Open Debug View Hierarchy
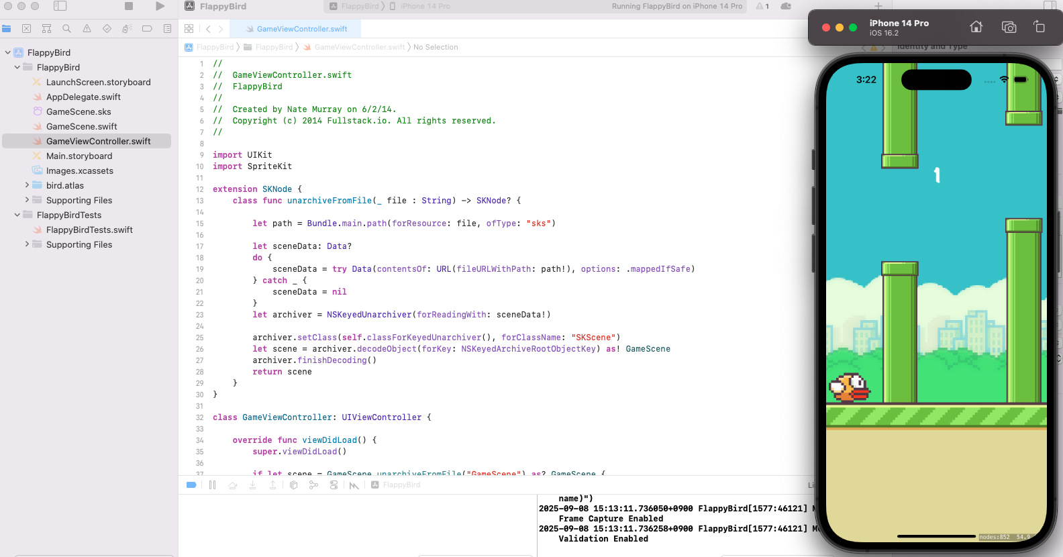This screenshot has height=557, width=1063. 293,485
